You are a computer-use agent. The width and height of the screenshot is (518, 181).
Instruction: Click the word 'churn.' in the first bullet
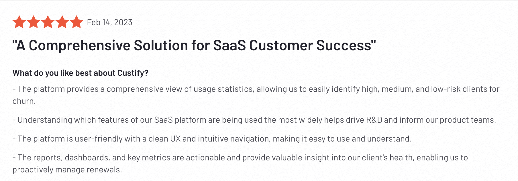click(24, 101)
